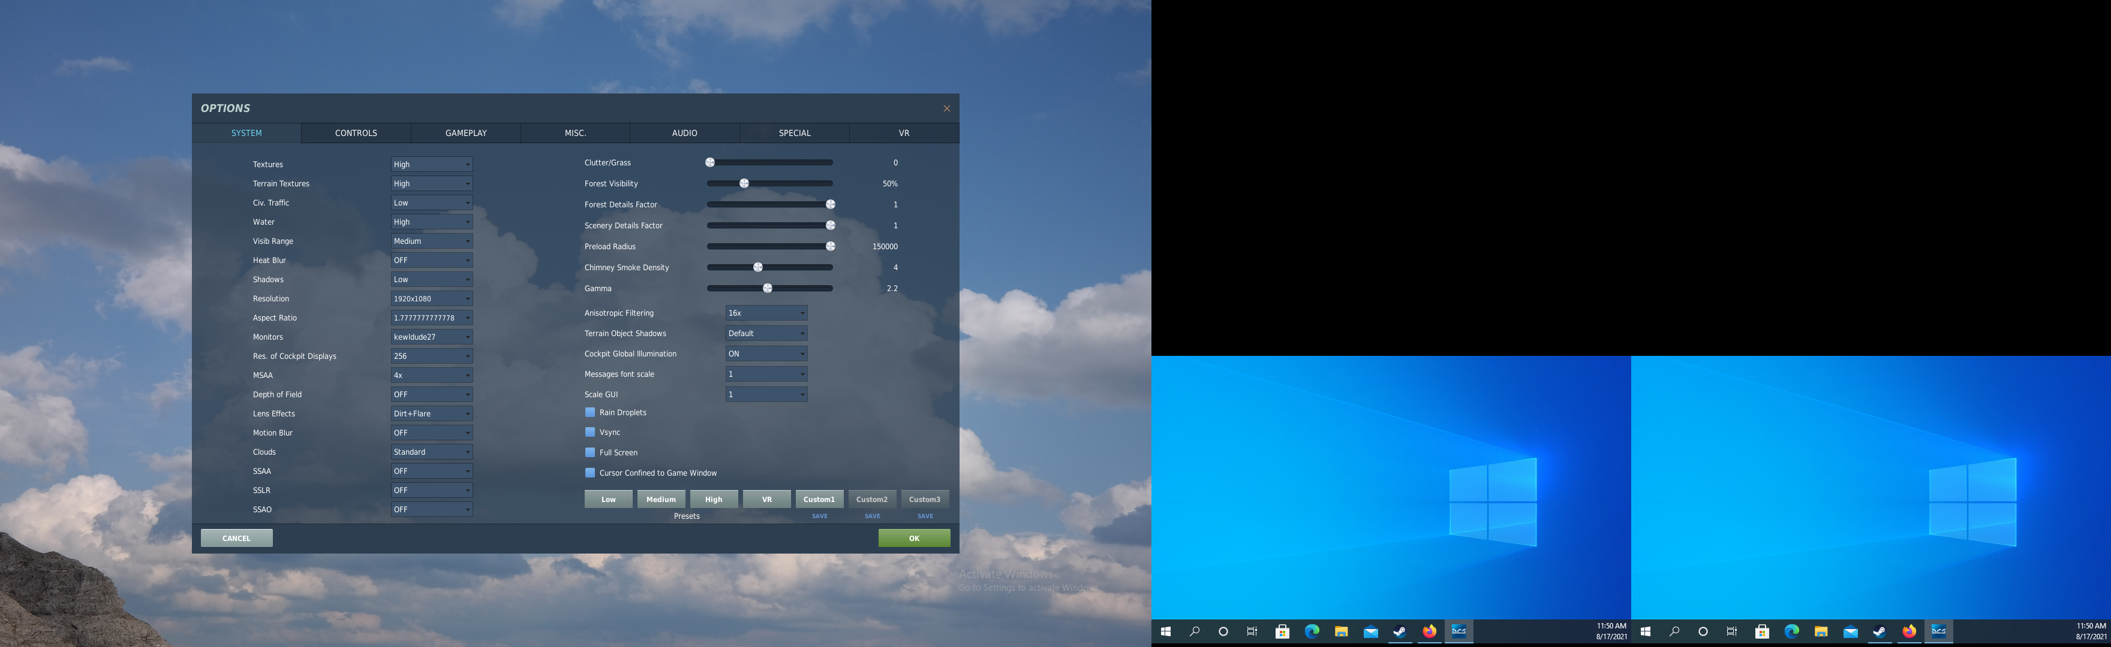Load the Custom2 preset
Screen dimensions: 2111x647
(872, 499)
